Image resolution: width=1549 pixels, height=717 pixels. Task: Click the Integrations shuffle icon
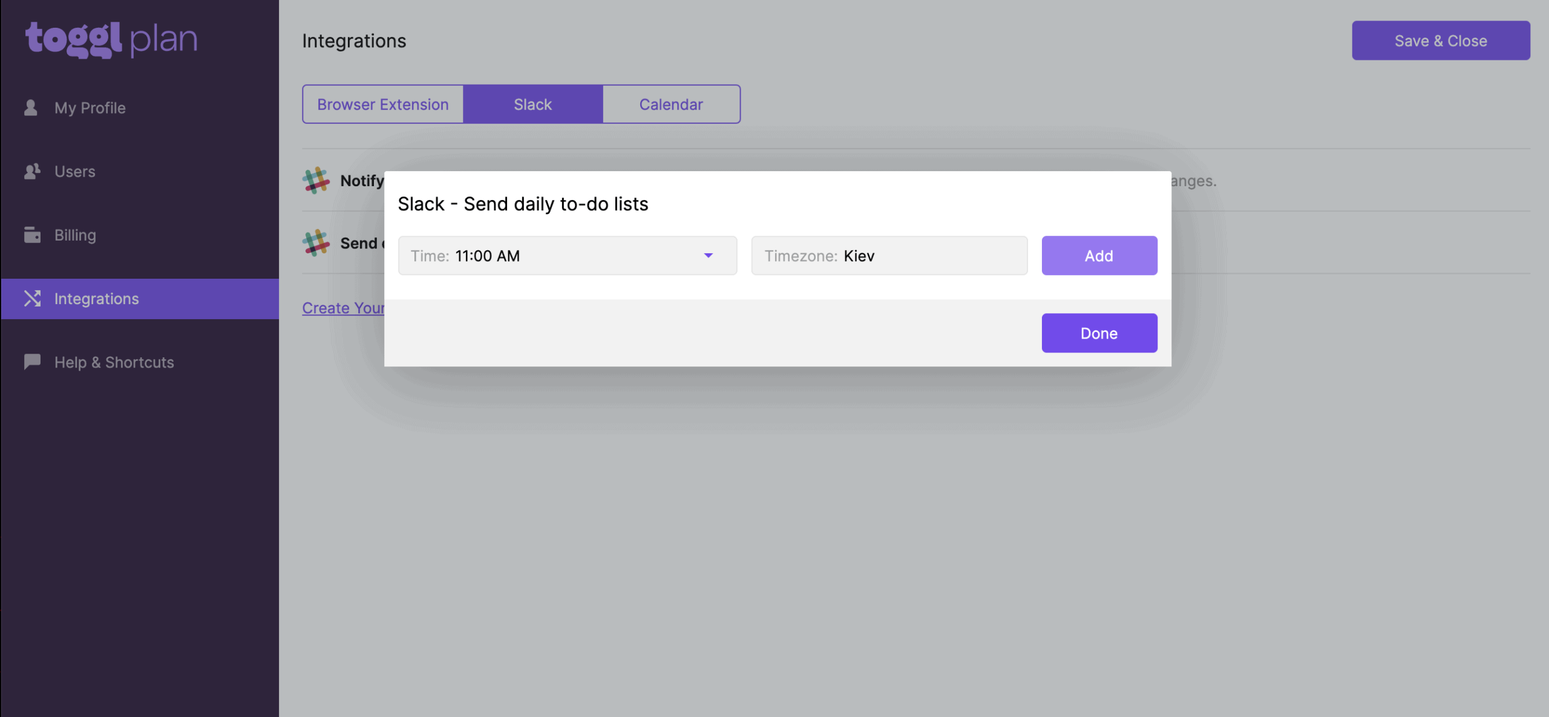[32, 299]
